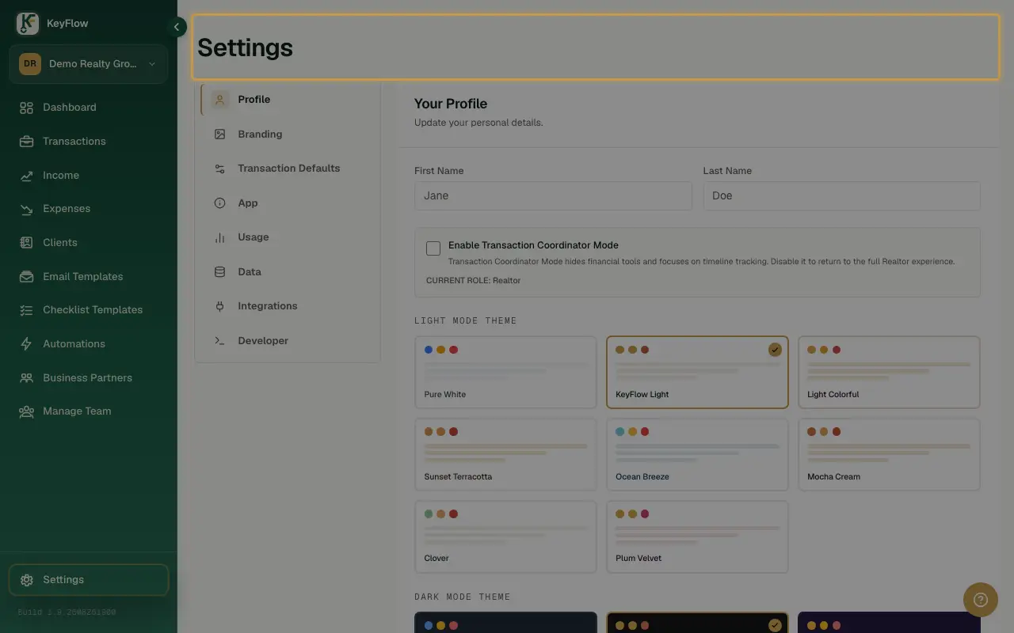Navigate to the Income page
This screenshot has width=1014, height=633.
tap(89, 176)
